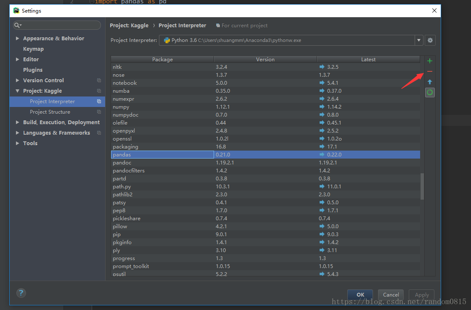
Task: Click the package list vertical scrollbar
Action: click(x=422, y=187)
